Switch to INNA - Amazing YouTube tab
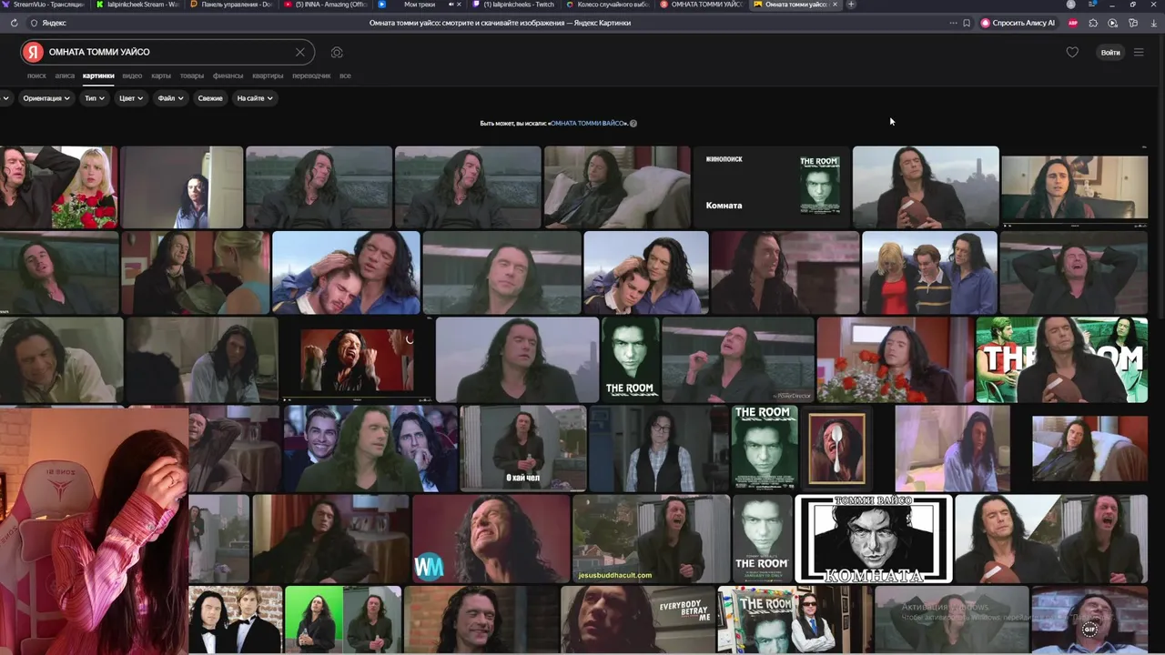This screenshot has height=655, width=1165. (324, 5)
